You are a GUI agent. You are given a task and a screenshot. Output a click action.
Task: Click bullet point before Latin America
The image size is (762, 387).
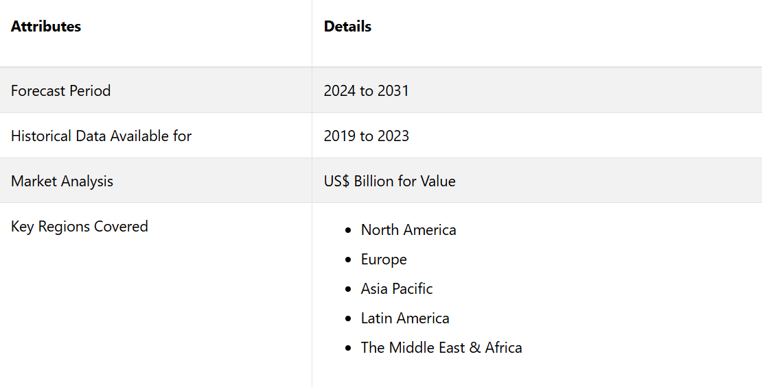tap(347, 319)
